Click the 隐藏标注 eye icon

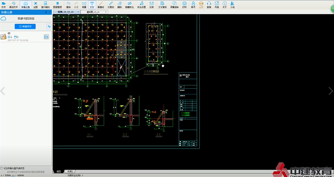(130, 5)
